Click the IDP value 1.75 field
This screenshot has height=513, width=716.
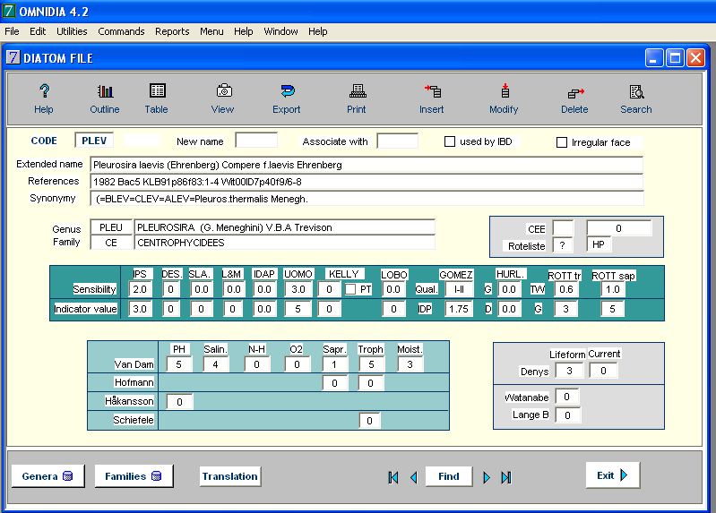[459, 309]
